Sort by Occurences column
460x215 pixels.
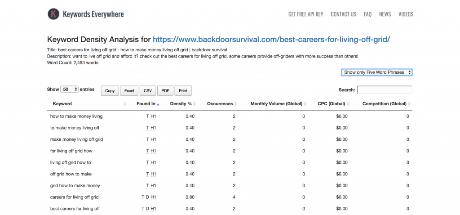[x=220, y=104]
